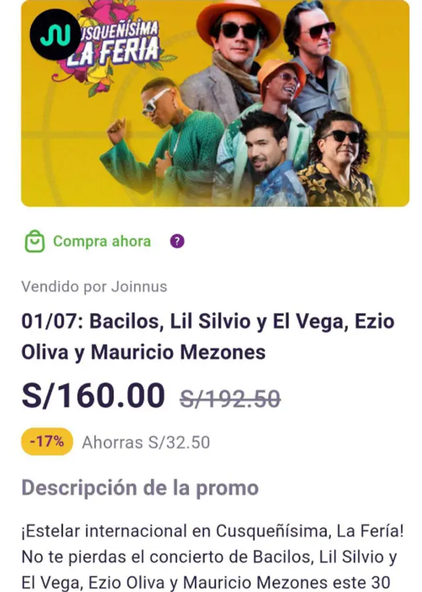Image resolution: width=422 pixels, height=592 pixels.
Task: Select the promo description paragraph text
Action: (x=213, y=556)
